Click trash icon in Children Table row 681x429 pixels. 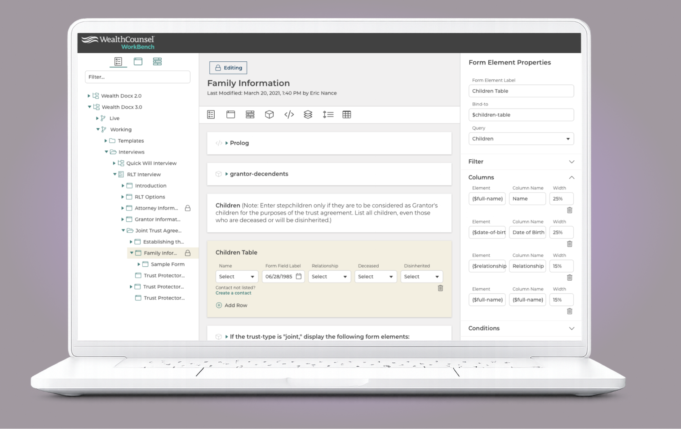pyautogui.click(x=440, y=288)
